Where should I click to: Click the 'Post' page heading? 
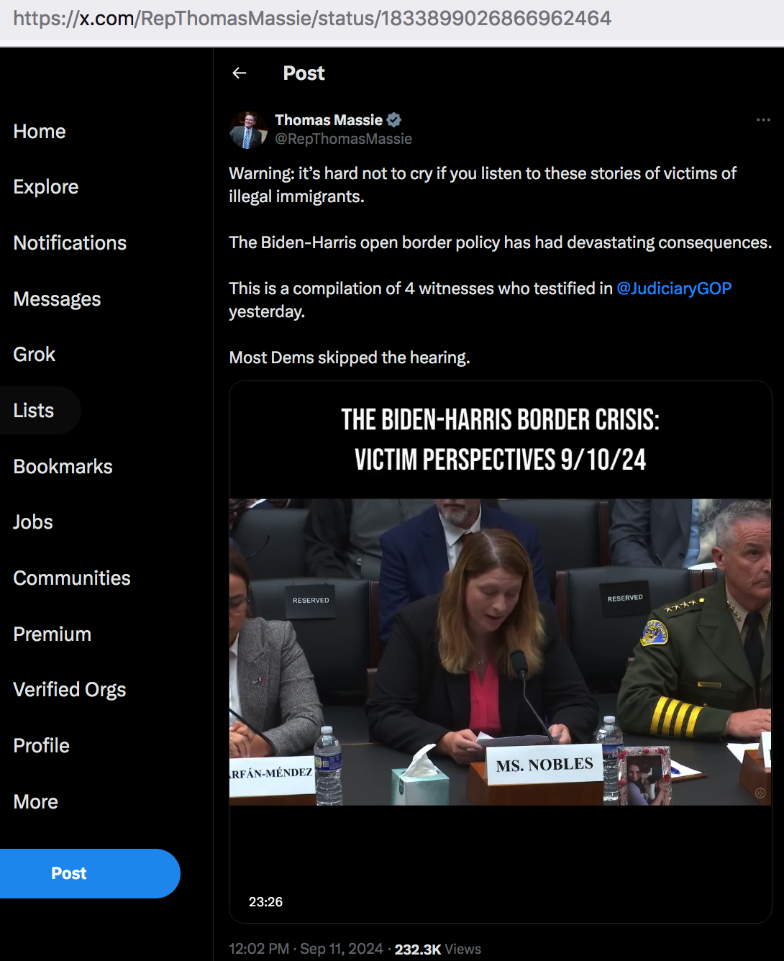point(304,73)
